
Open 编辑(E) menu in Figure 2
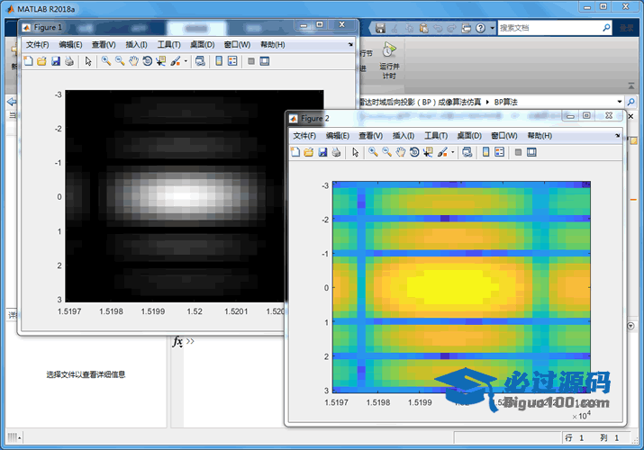tap(338, 135)
